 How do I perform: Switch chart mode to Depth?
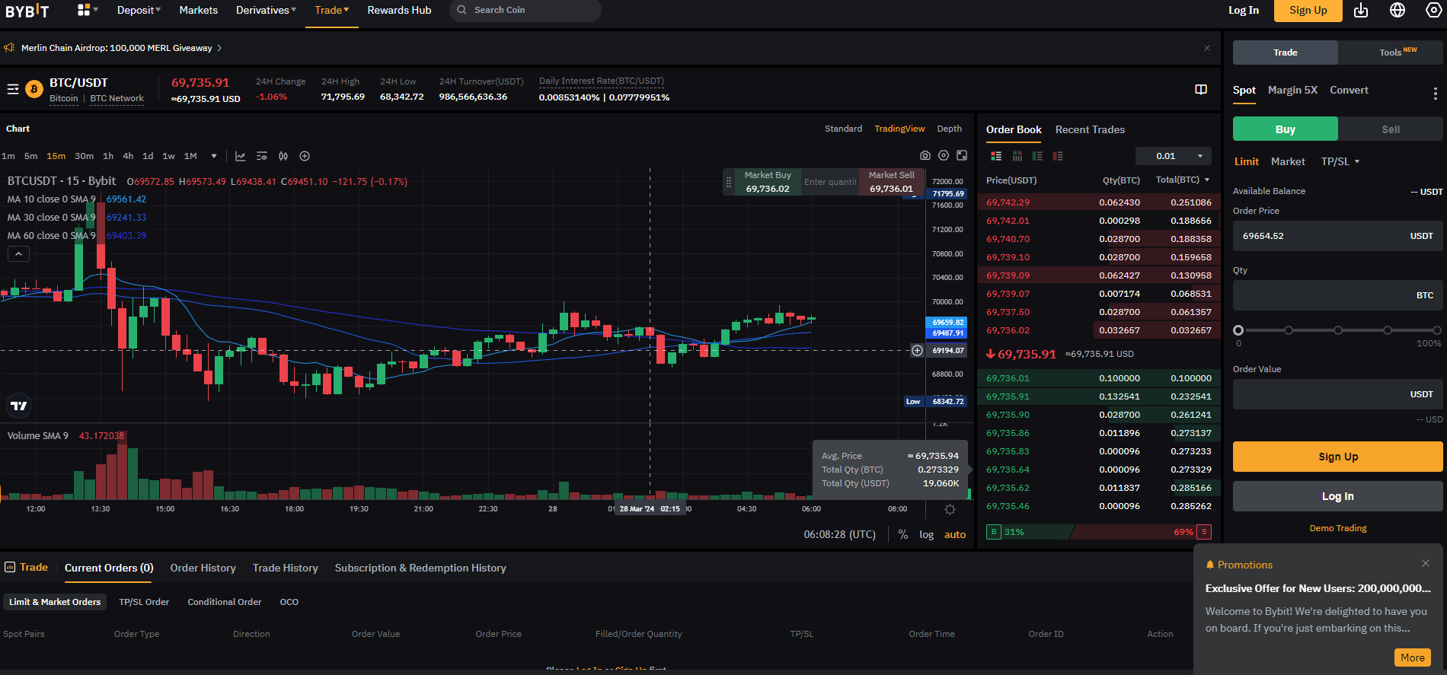click(949, 129)
